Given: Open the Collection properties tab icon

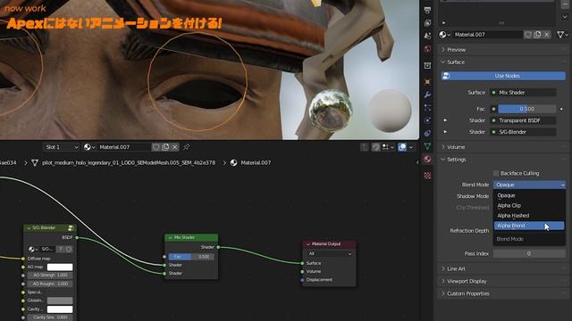Looking at the screenshot, I should pyautogui.click(x=427, y=65).
